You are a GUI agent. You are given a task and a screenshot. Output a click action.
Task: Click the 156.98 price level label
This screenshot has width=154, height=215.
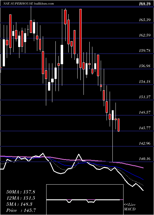(x=144, y=66)
